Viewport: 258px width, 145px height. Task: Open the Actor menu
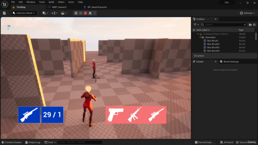point(71,2)
